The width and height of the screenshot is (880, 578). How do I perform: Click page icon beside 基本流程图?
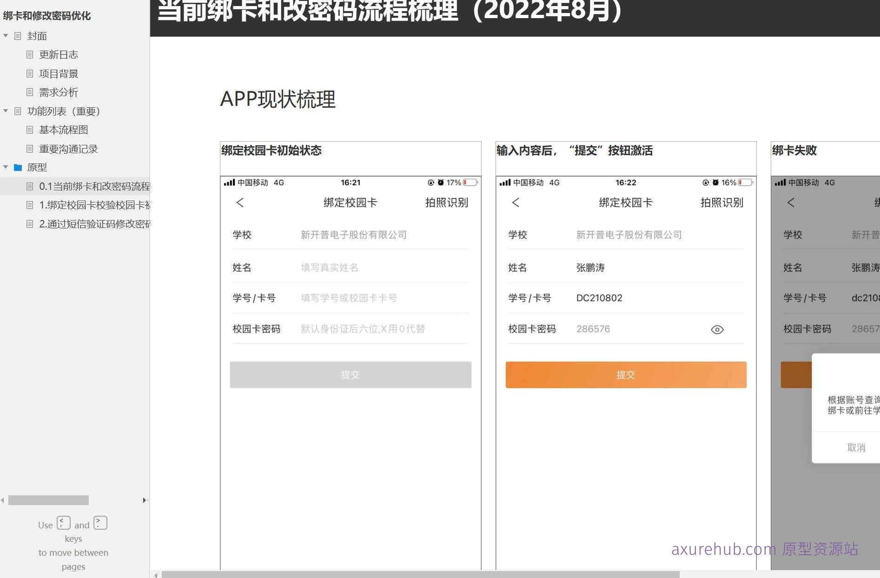coord(30,130)
